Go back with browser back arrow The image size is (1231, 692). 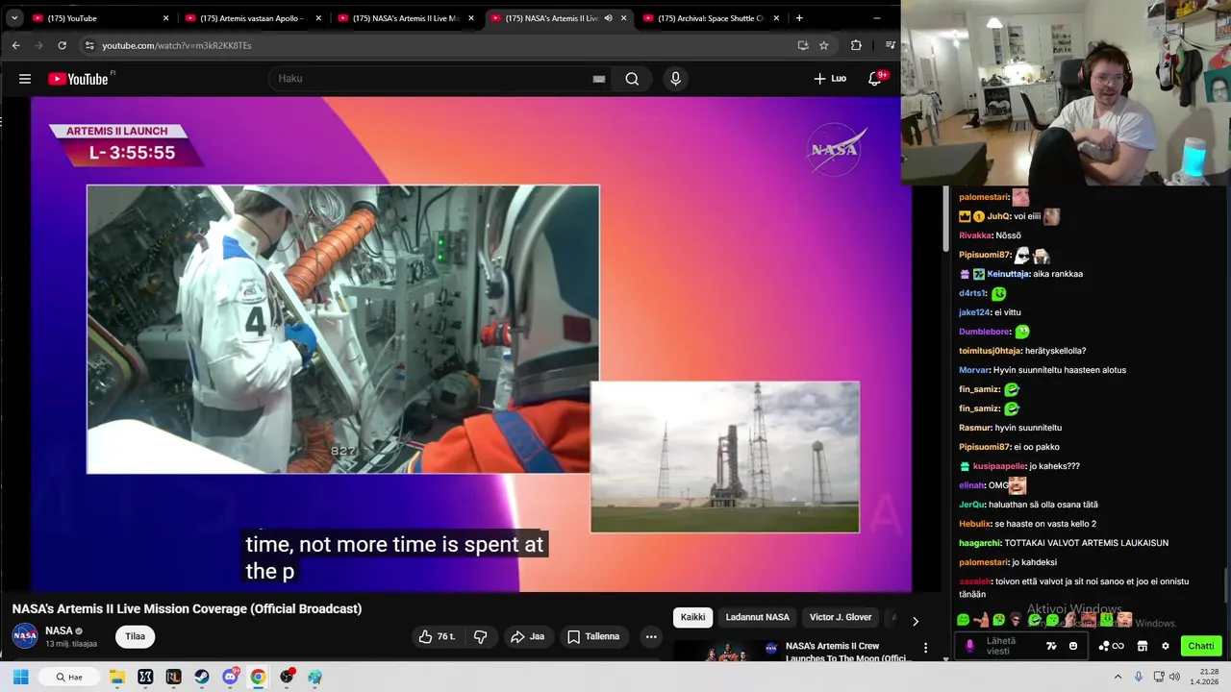(x=15, y=45)
